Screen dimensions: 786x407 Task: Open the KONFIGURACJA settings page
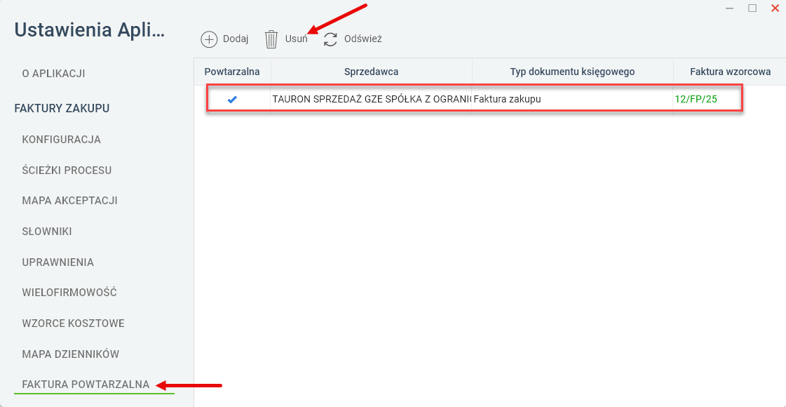tap(62, 140)
